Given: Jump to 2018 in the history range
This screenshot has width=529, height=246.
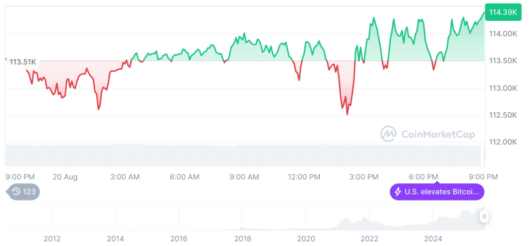Looking at the screenshot, I should [242, 238].
